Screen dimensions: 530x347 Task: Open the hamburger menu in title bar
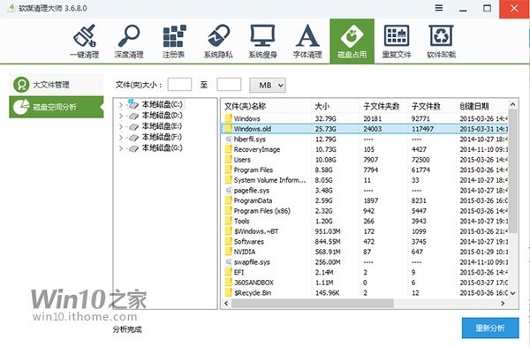point(439,8)
